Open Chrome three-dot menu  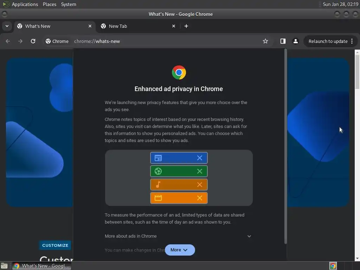352,41
